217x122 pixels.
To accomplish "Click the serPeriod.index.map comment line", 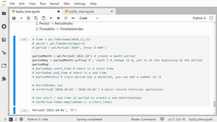I will pos(72,102).
